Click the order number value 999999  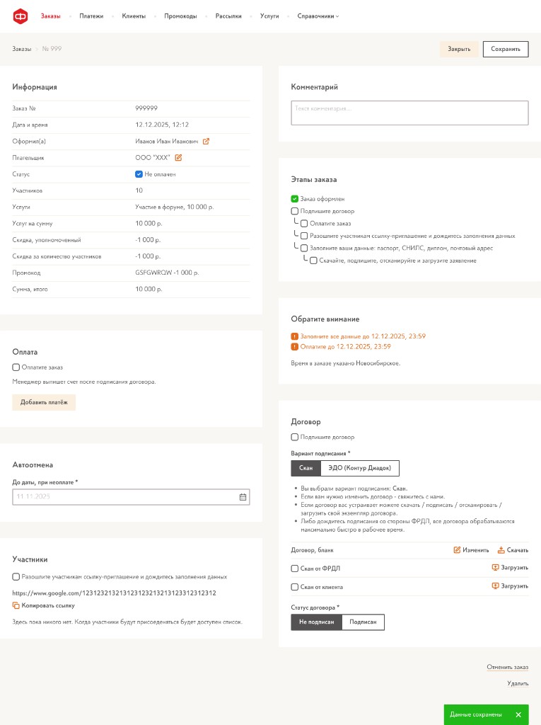(x=146, y=108)
